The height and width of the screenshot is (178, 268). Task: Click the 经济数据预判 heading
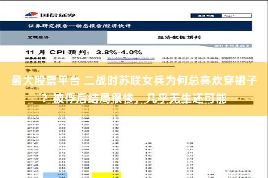coord(179,37)
